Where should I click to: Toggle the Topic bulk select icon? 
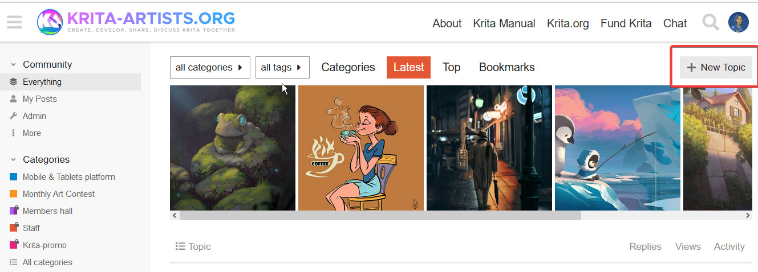point(180,246)
